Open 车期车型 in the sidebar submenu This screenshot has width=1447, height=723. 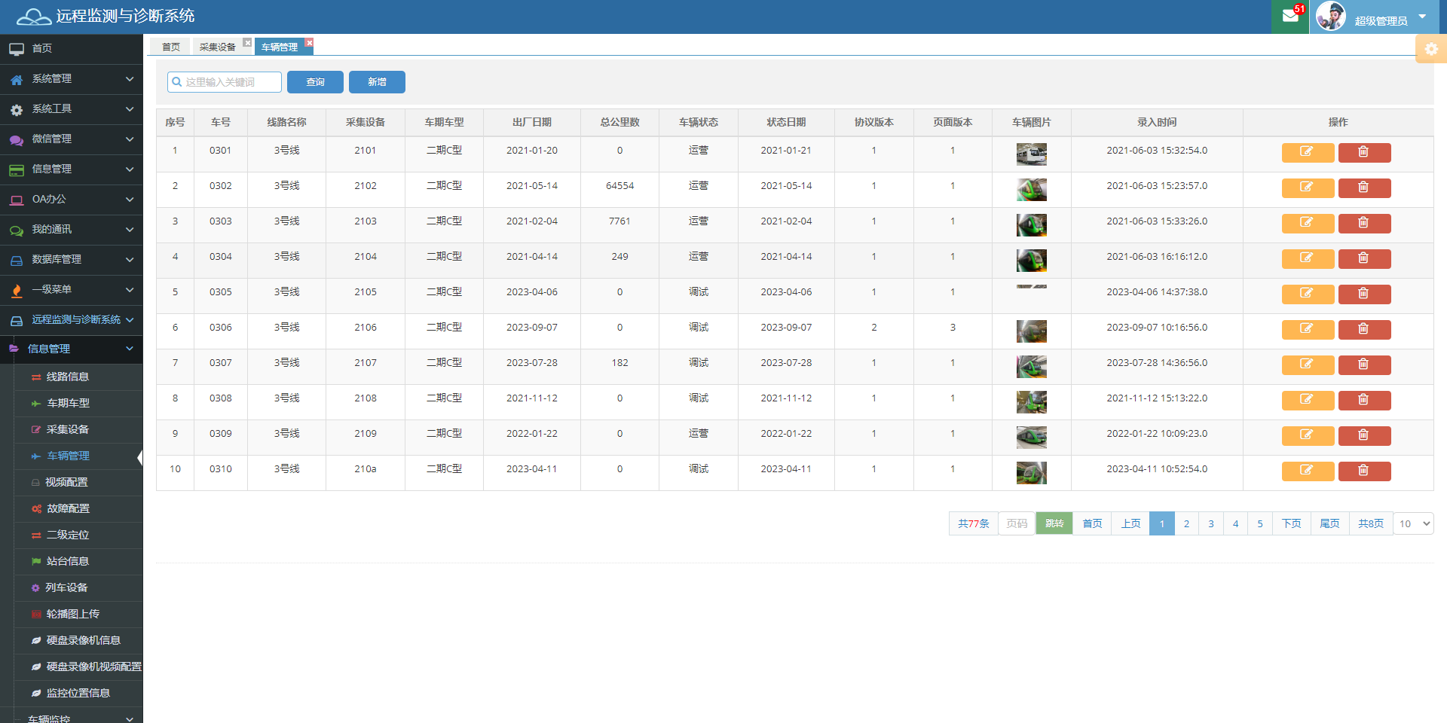pos(68,403)
